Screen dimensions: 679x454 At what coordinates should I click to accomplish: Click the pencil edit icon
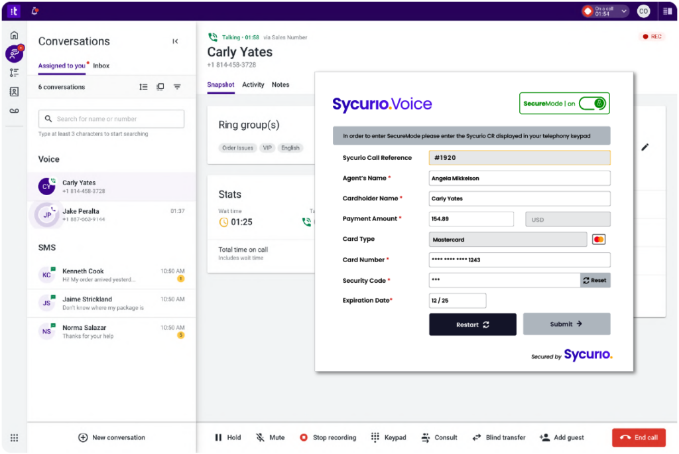tap(645, 147)
